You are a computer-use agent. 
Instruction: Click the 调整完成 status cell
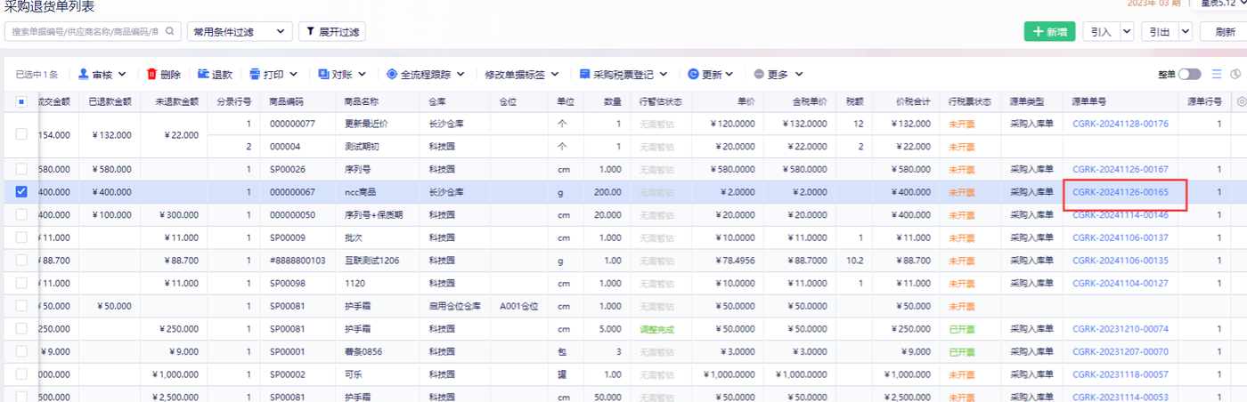tap(657, 329)
